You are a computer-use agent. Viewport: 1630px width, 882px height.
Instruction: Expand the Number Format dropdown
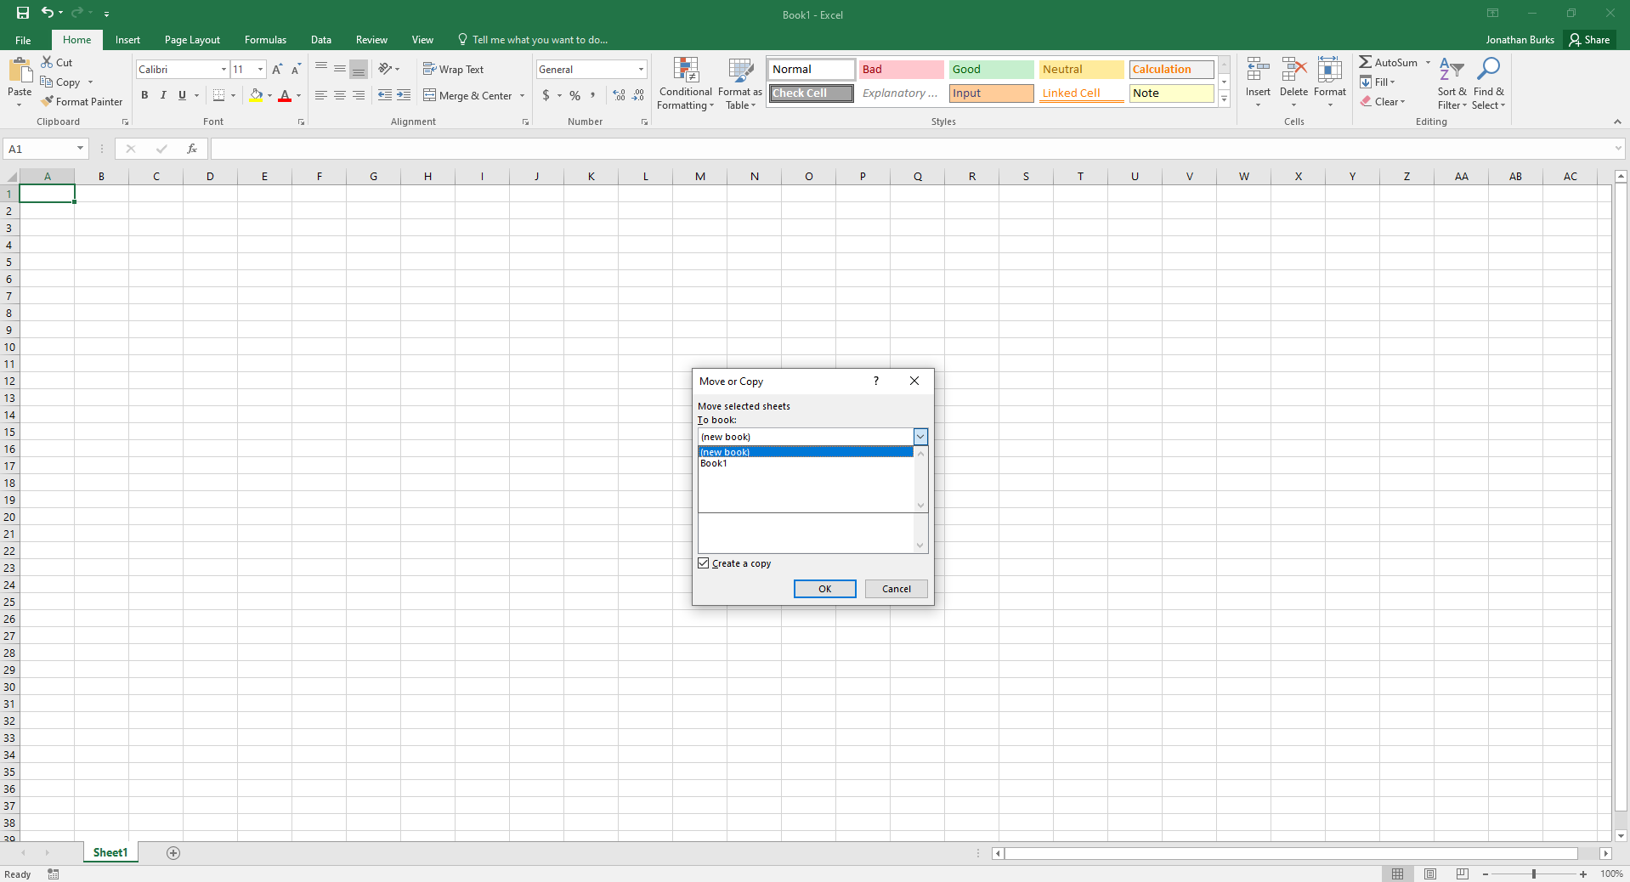[x=639, y=69]
